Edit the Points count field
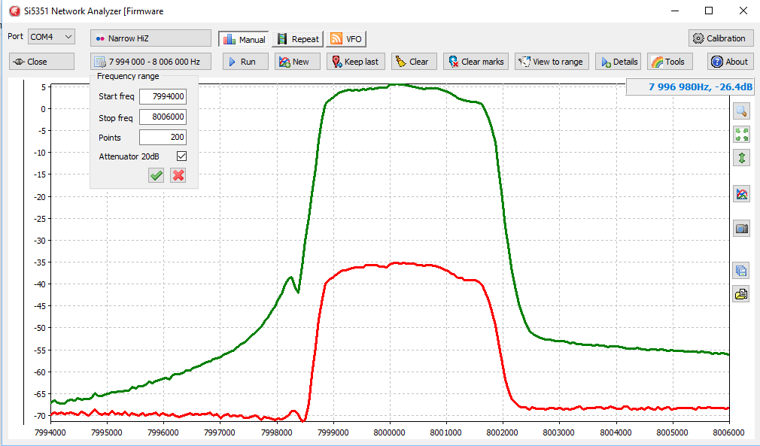This screenshot has height=446, width=760. point(163,137)
